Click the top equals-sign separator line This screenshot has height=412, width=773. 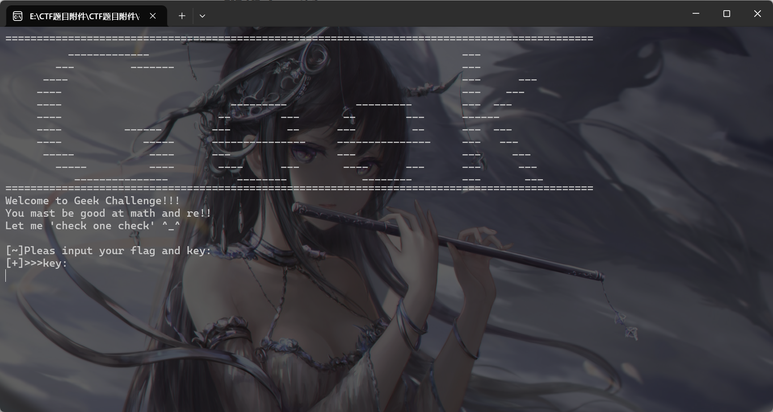(x=299, y=39)
